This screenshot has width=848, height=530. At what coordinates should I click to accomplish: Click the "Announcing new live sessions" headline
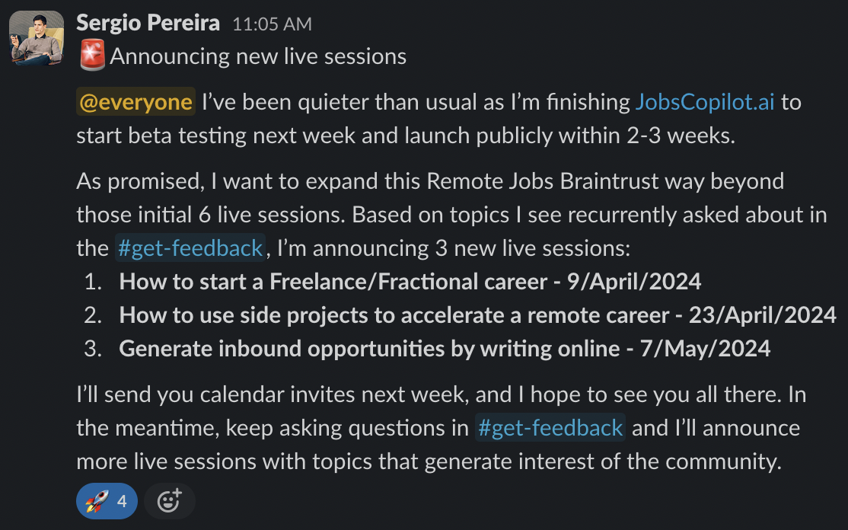pos(258,56)
